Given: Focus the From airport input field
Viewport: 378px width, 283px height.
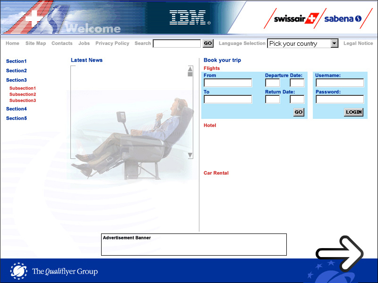Looking at the screenshot, I should [228, 83].
